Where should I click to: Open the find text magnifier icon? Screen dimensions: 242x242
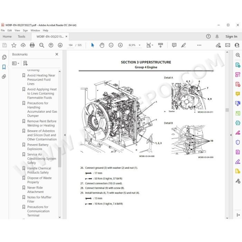(x=41, y=45)
